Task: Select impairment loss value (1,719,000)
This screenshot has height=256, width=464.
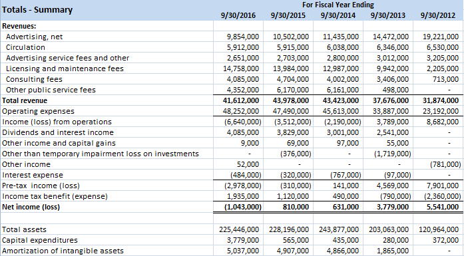Action: tap(393, 154)
